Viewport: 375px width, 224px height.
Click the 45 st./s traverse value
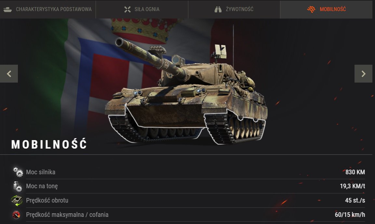click(x=355, y=200)
